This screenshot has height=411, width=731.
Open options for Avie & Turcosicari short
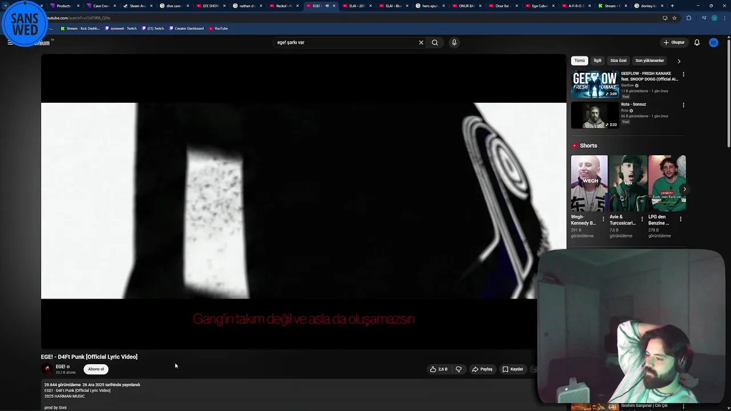[x=642, y=219]
